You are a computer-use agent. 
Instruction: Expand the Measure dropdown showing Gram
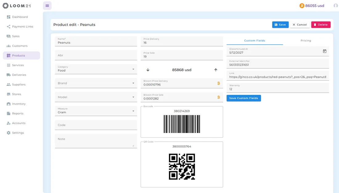(x=96, y=111)
